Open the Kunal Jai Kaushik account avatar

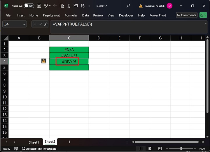pos(169,6)
